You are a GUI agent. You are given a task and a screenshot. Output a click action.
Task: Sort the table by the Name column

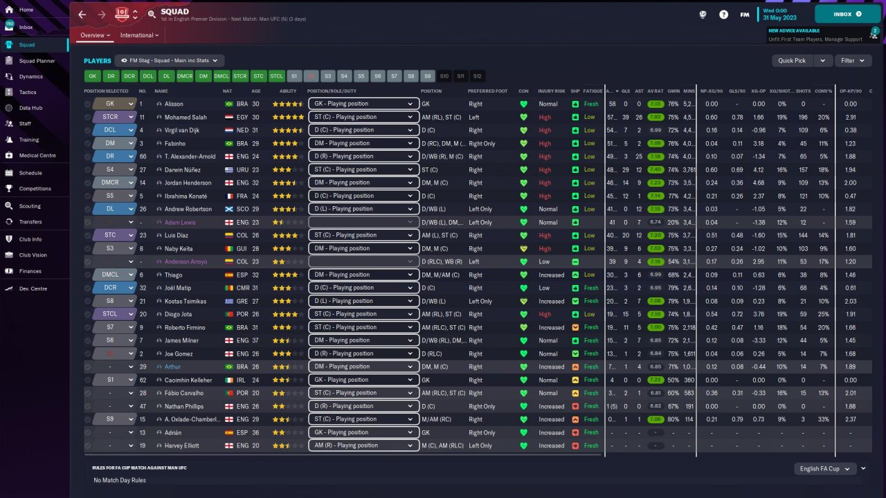(x=161, y=91)
